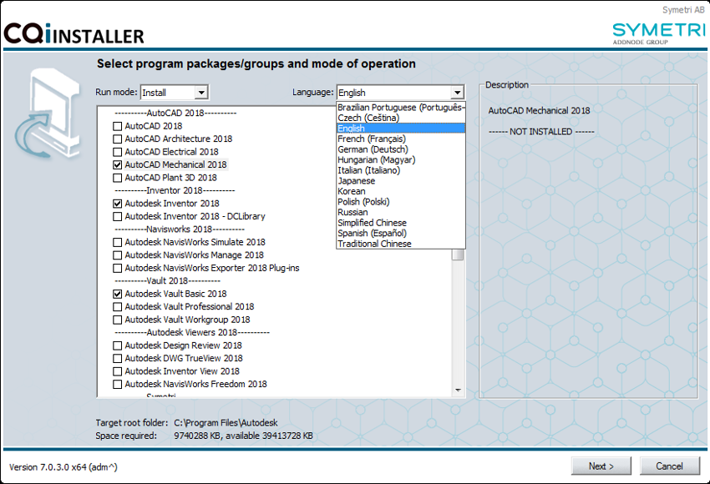The image size is (710, 484).
Task: Uncheck Autodesk Vault Basic 2018 checkbox
Action: [117, 294]
